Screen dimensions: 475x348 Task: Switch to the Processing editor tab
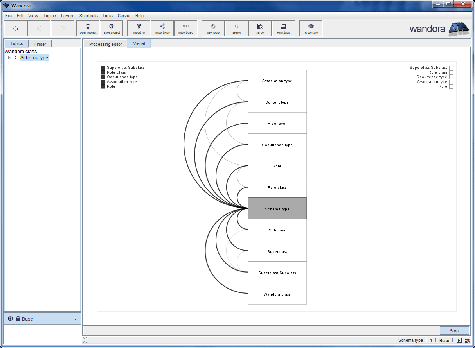pyautogui.click(x=105, y=44)
